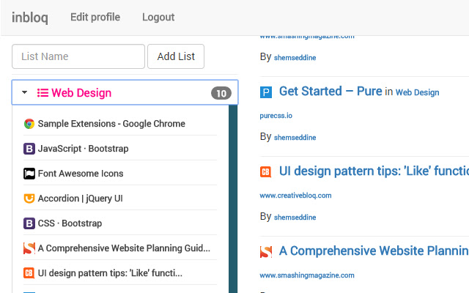Open CSS · Bootstrap list entry
469x293 pixels.
[x=70, y=223]
